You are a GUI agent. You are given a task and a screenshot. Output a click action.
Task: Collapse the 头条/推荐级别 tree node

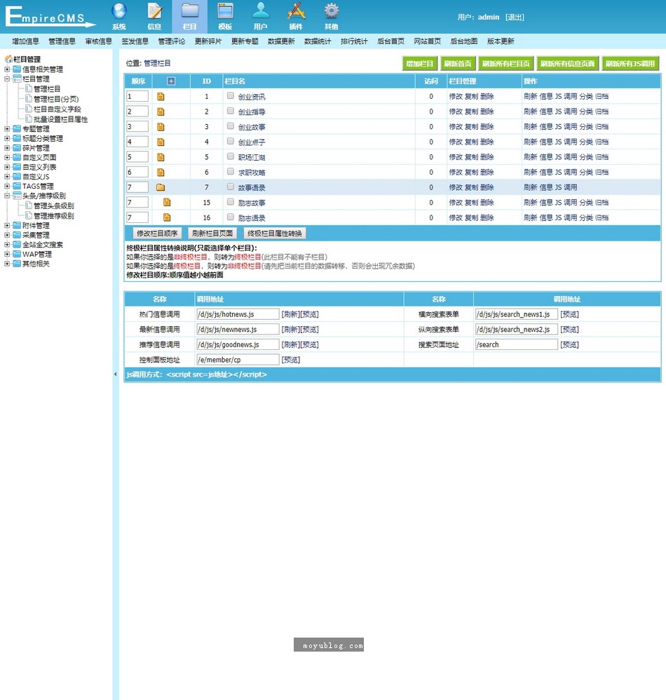point(7,196)
